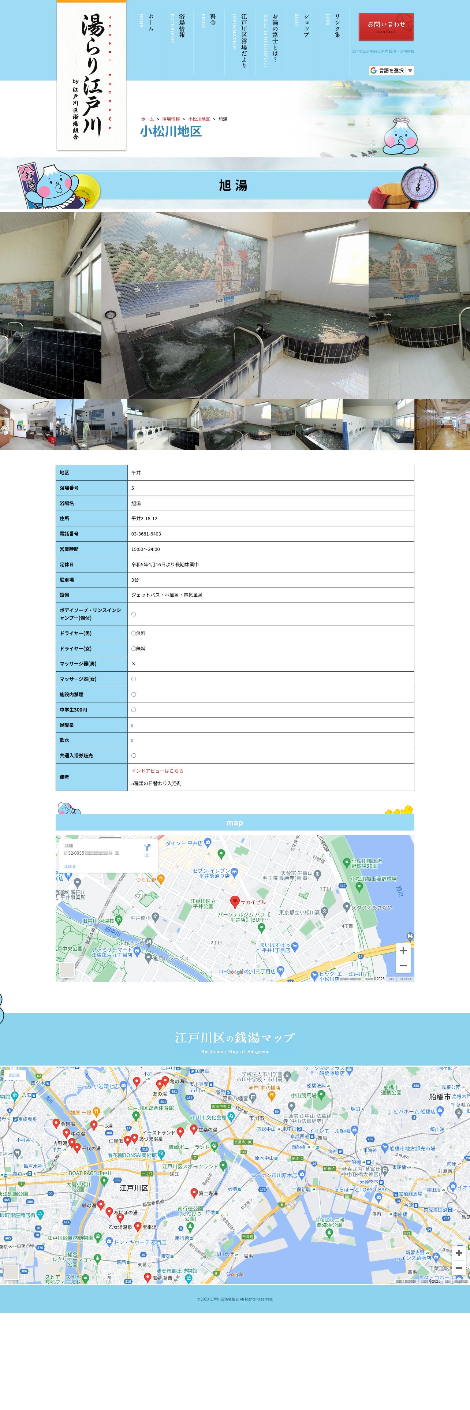Screen dimensions: 470x1410
Task: Click the ジェットバス・氷風呂・電気風呂 cell
Action: (x=270, y=595)
